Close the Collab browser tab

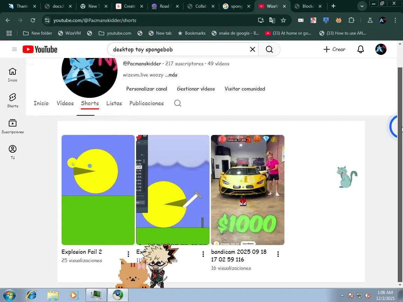[x=213, y=6]
